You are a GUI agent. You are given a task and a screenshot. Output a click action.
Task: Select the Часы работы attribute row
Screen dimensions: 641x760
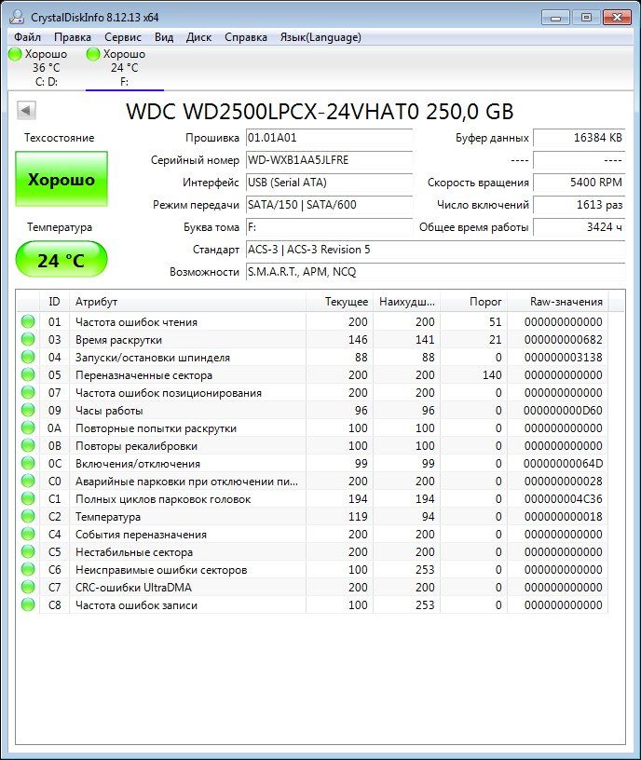pos(313,410)
